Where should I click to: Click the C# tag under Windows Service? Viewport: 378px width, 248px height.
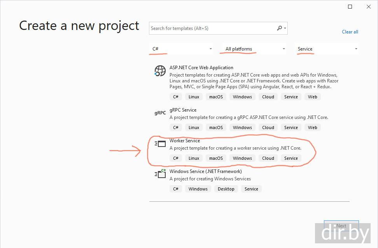point(176,189)
